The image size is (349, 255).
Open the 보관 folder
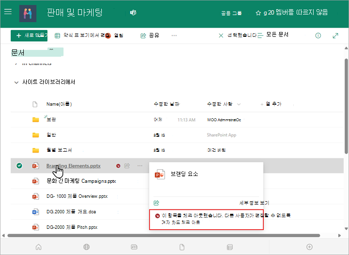(x=51, y=119)
